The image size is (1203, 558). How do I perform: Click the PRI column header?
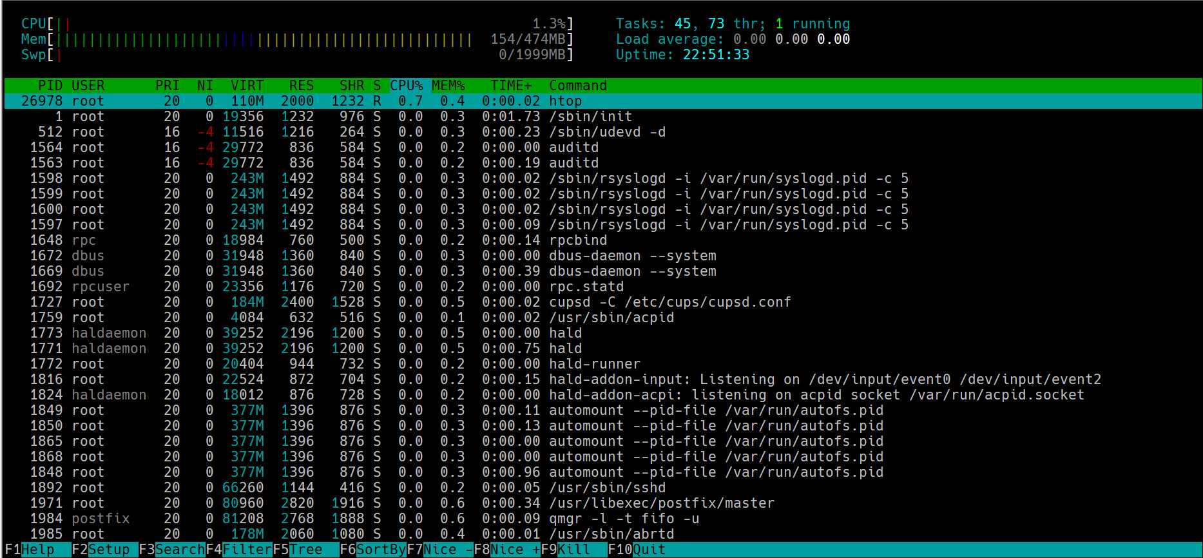coord(168,86)
